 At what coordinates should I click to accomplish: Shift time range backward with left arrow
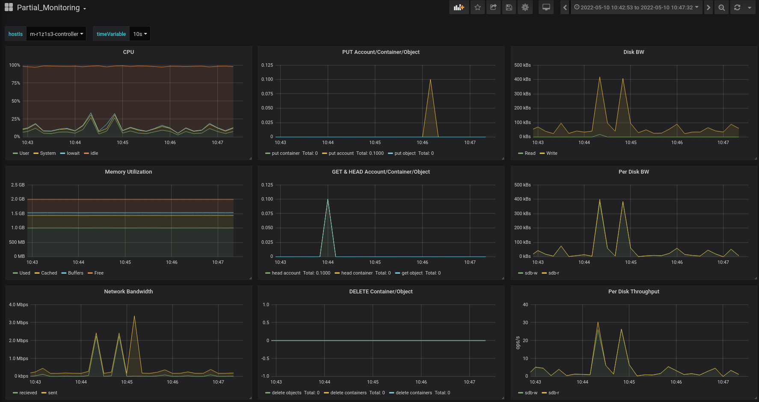565,8
